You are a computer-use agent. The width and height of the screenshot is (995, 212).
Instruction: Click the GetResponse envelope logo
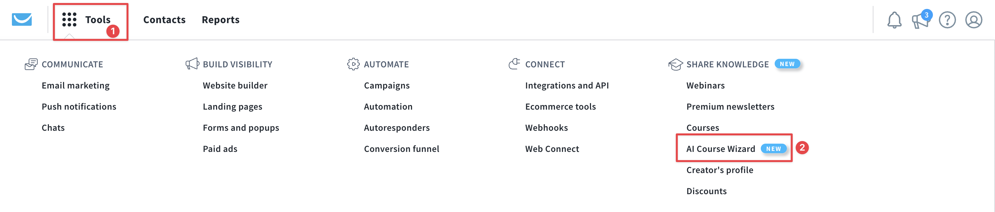tap(22, 20)
